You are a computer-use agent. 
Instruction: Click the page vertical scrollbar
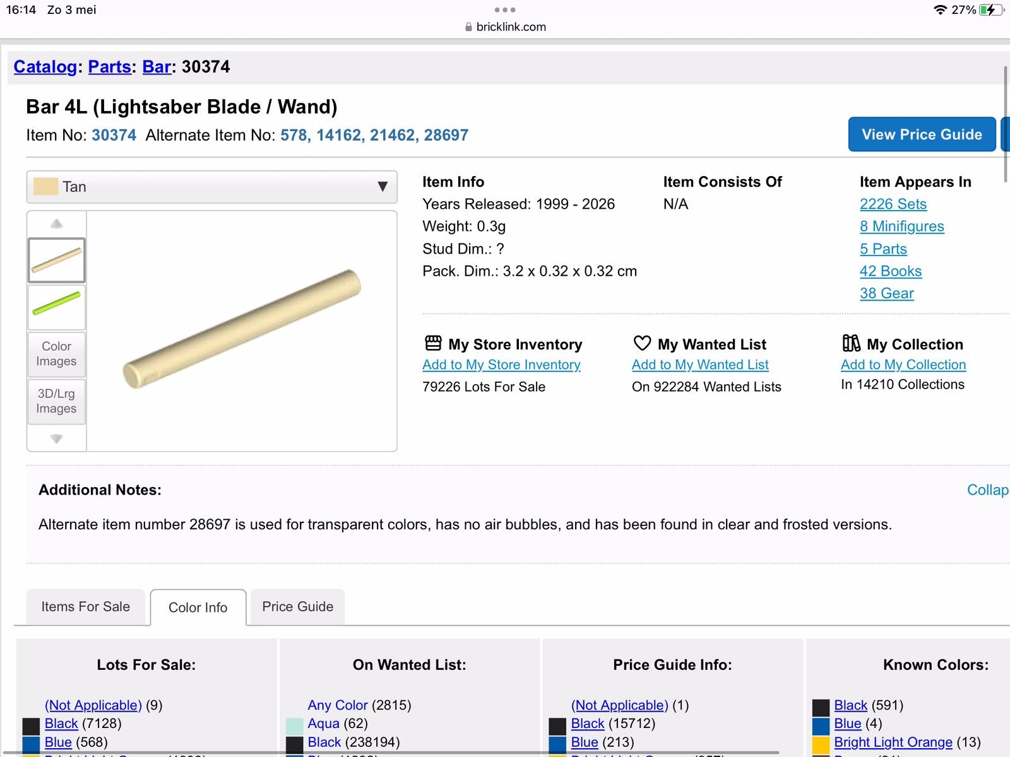1006,124
